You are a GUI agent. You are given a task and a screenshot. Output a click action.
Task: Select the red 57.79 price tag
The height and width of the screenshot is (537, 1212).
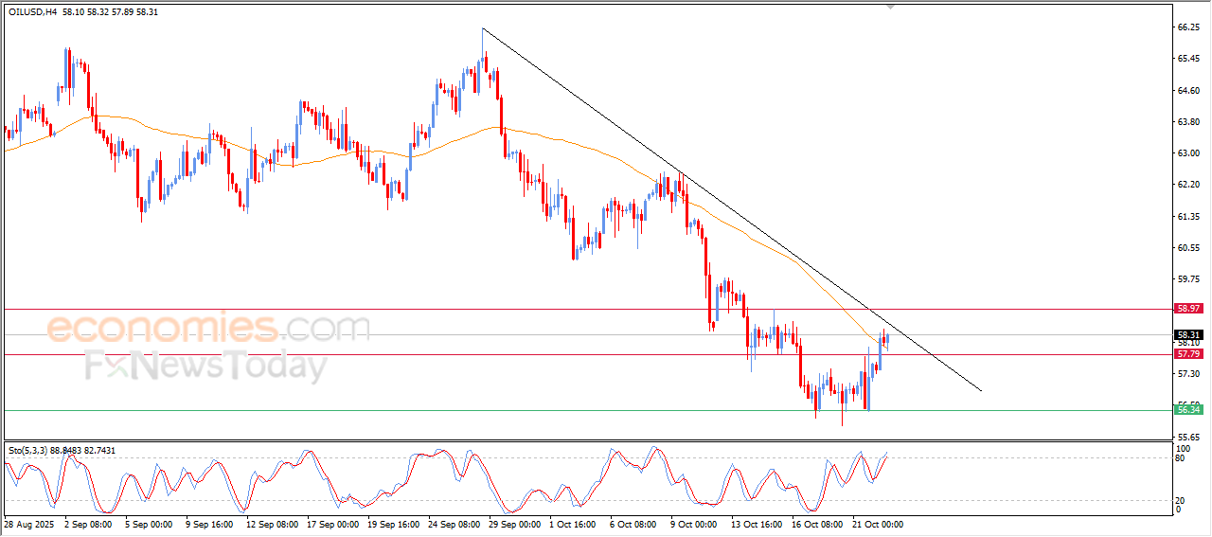pyautogui.click(x=1188, y=354)
